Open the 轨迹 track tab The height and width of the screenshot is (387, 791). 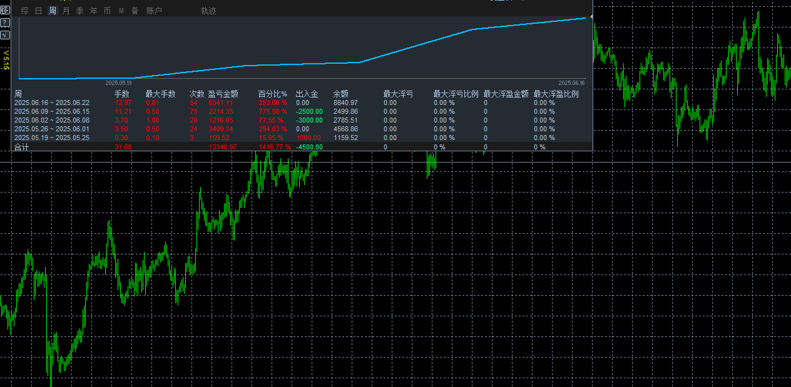pos(209,11)
